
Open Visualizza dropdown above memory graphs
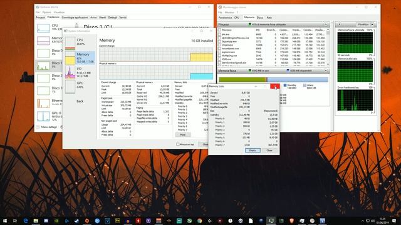[372, 24]
